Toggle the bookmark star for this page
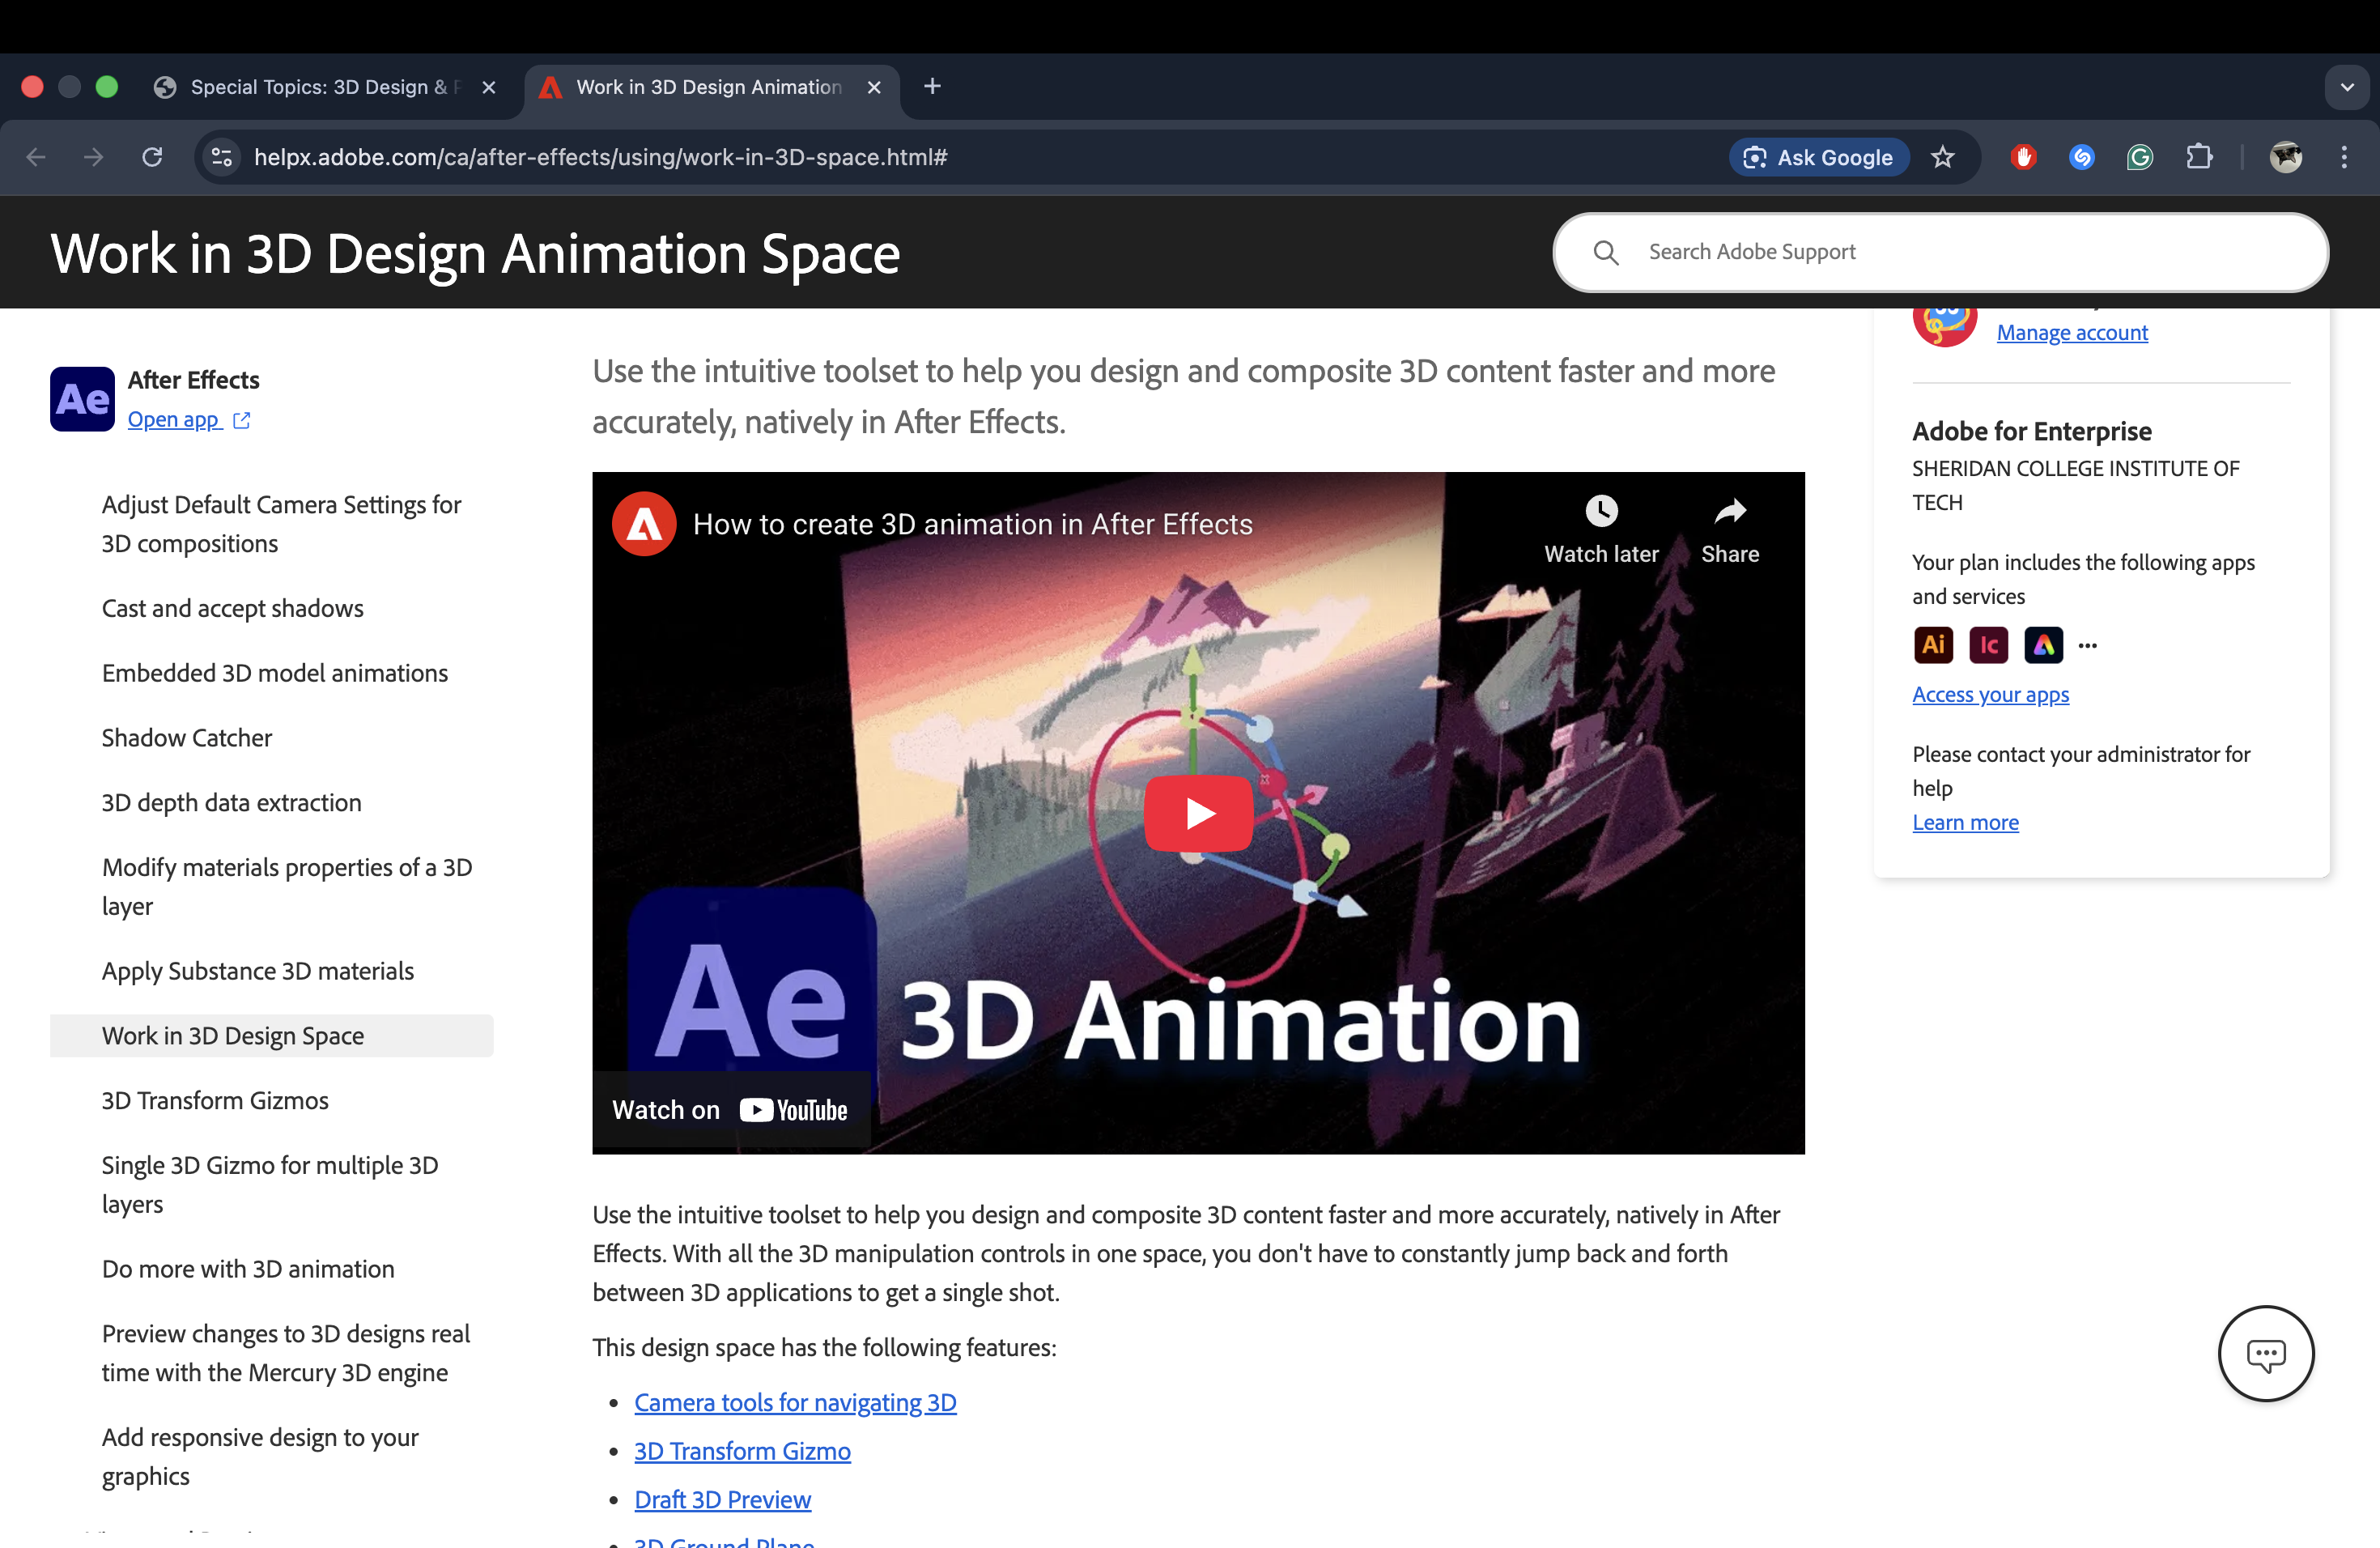Screen dimensions: 2380x1548 (x=1943, y=157)
